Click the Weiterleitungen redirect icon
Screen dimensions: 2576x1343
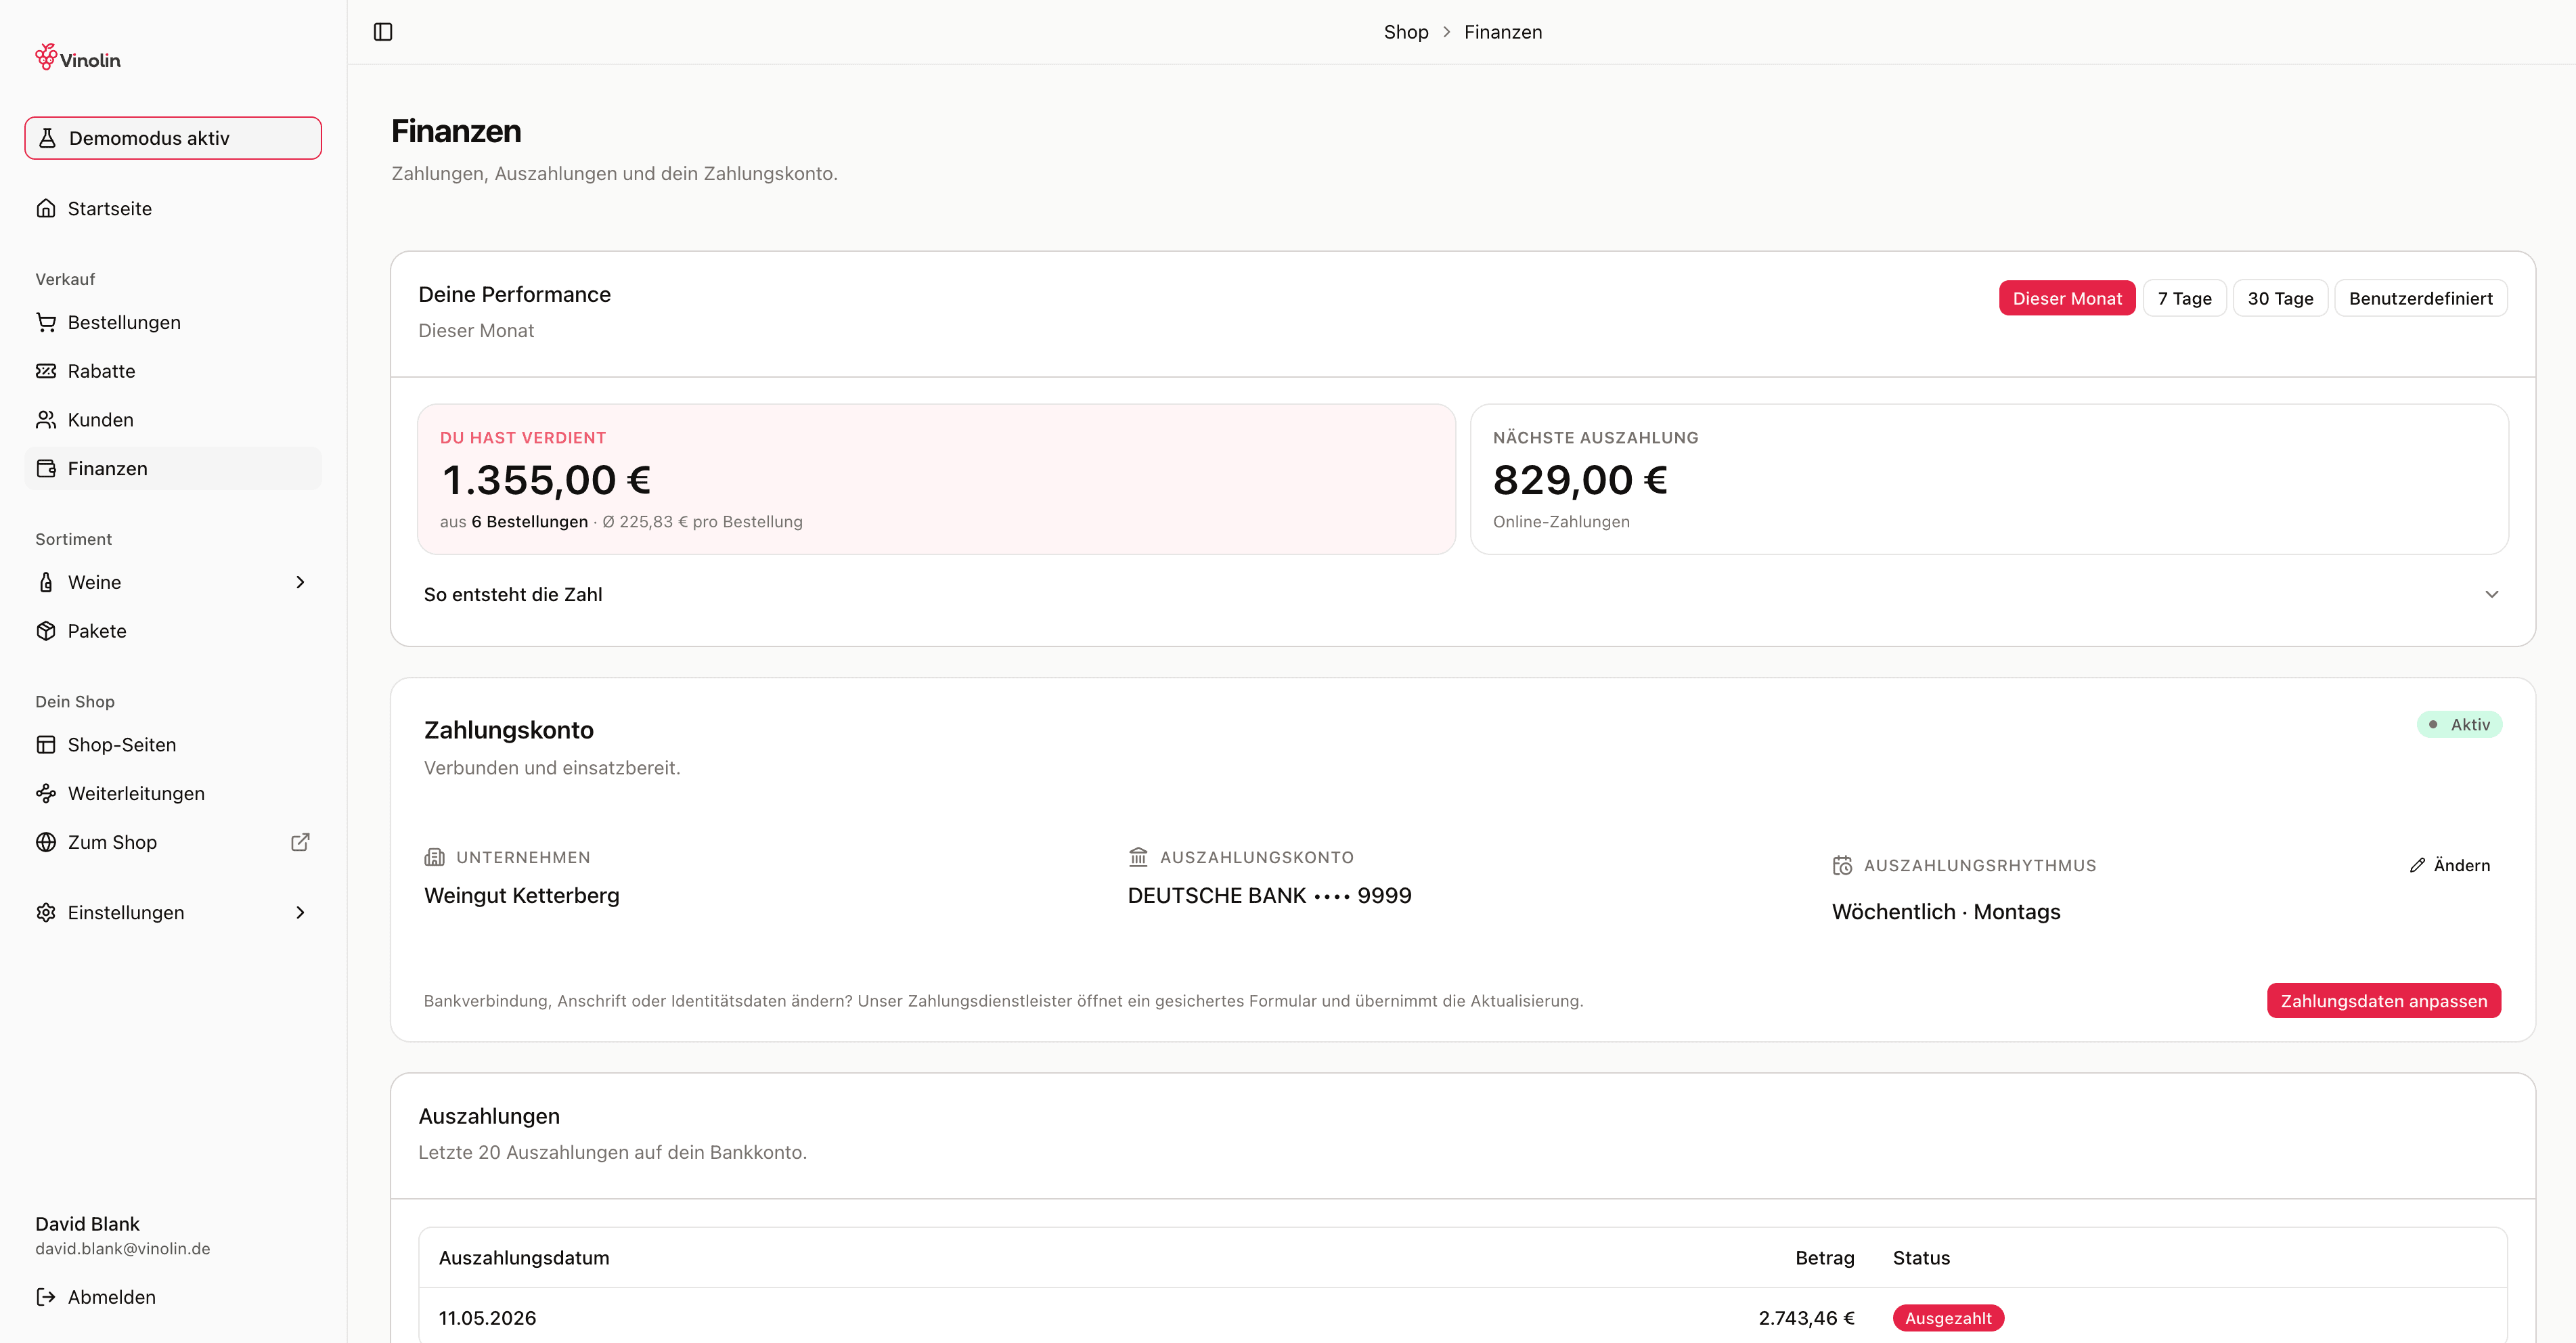[x=46, y=793]
